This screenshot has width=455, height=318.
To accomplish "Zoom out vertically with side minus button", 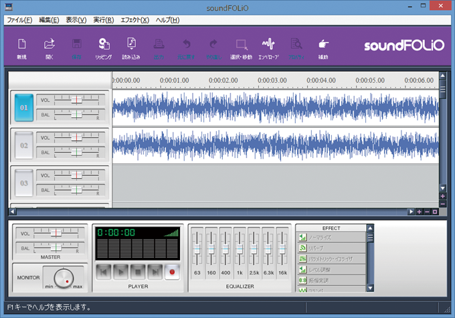I will (443, 204).
